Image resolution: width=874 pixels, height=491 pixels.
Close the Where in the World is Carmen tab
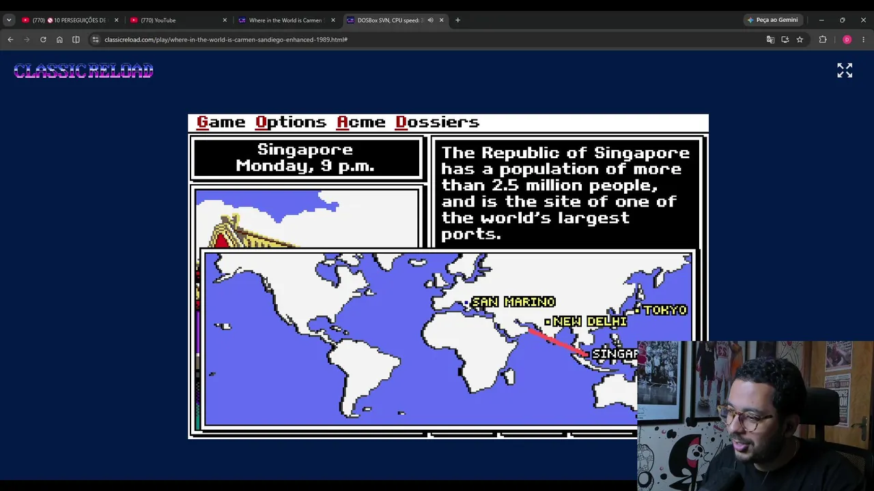coord(333,20)
